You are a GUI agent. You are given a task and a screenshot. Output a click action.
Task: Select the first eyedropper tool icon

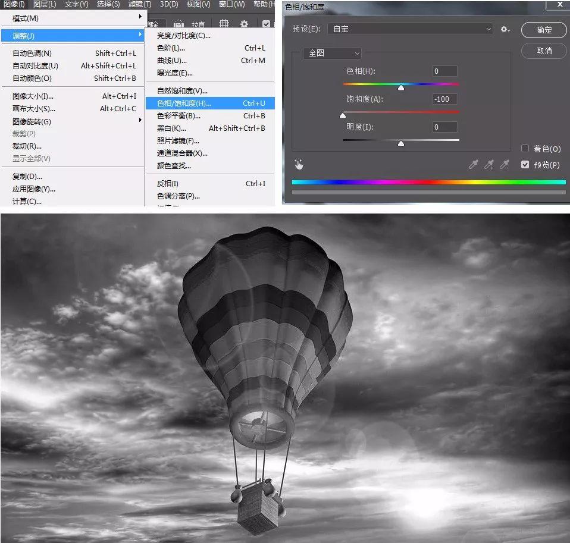(473, 165)
